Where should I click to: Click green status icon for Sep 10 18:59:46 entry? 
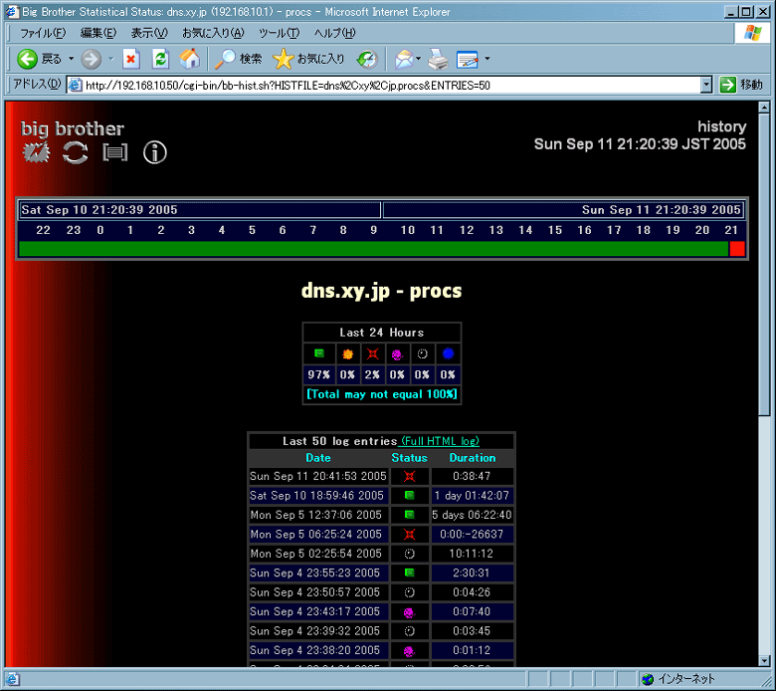tap(409, 495)
